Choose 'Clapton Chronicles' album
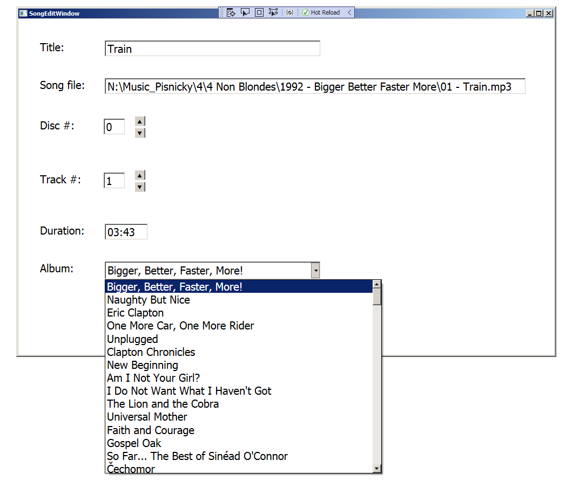The width and height of the screenshot is (573, 481). tap(239, 352)
